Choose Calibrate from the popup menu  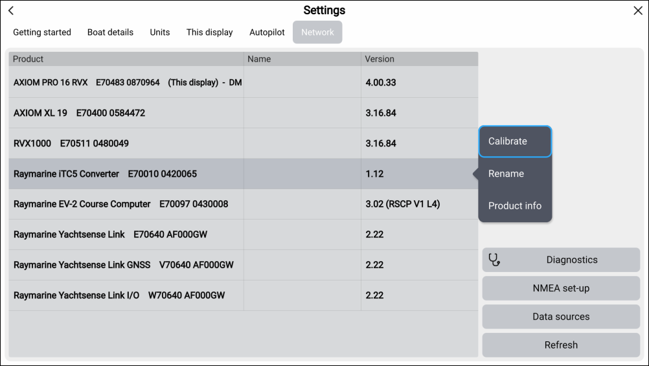(x=515, y=141)
